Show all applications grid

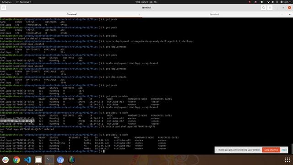tap(288, 160)
